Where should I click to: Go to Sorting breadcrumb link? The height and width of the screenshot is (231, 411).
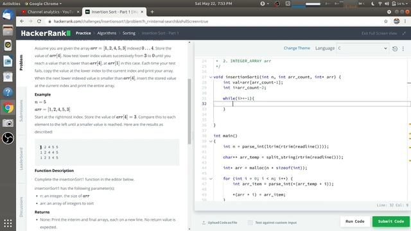[129, 33]
